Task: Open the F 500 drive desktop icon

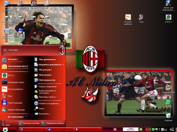Action: (20, 19)
